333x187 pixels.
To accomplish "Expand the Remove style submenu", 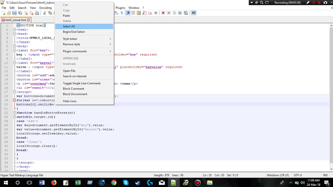I will click(84, 44).
